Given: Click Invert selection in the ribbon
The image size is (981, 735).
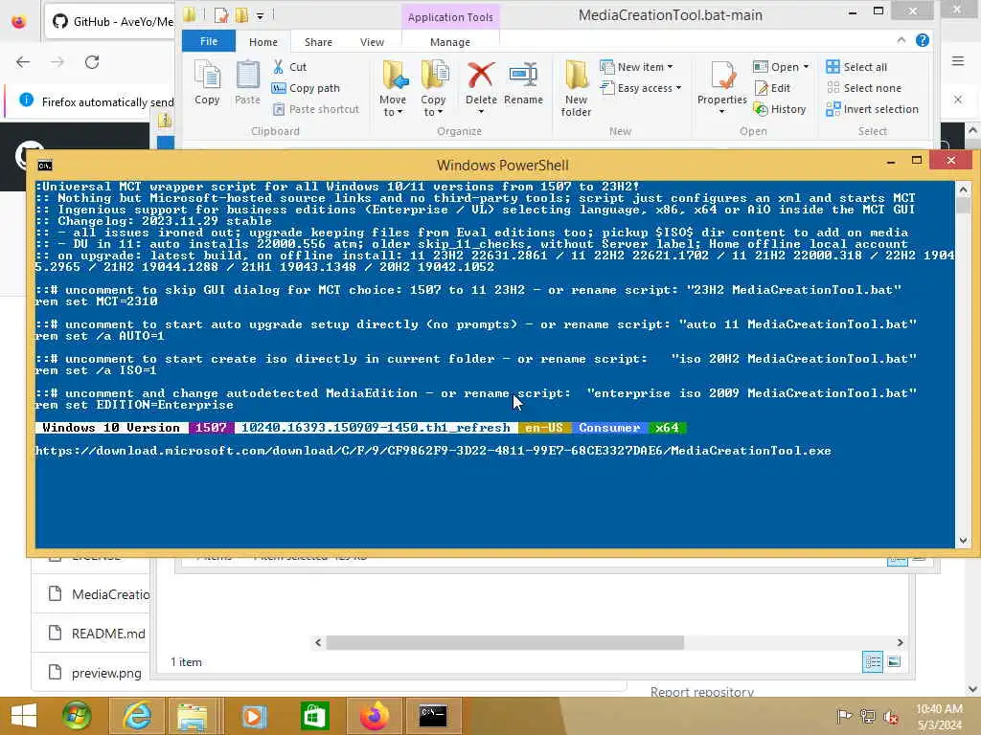Looking at the screenshot, I should click(872, 109).
